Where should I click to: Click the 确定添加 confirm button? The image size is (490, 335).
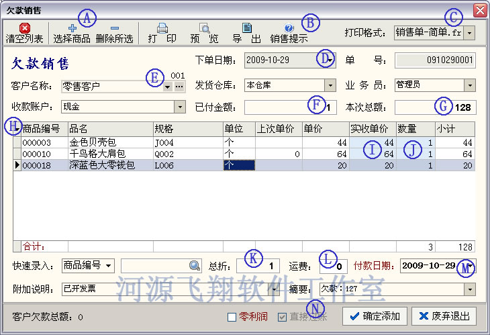(374, 316)
